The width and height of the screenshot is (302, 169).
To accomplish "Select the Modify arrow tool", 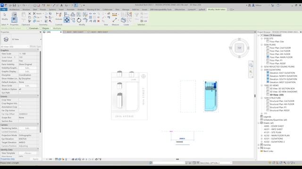I will coord(5,15).
